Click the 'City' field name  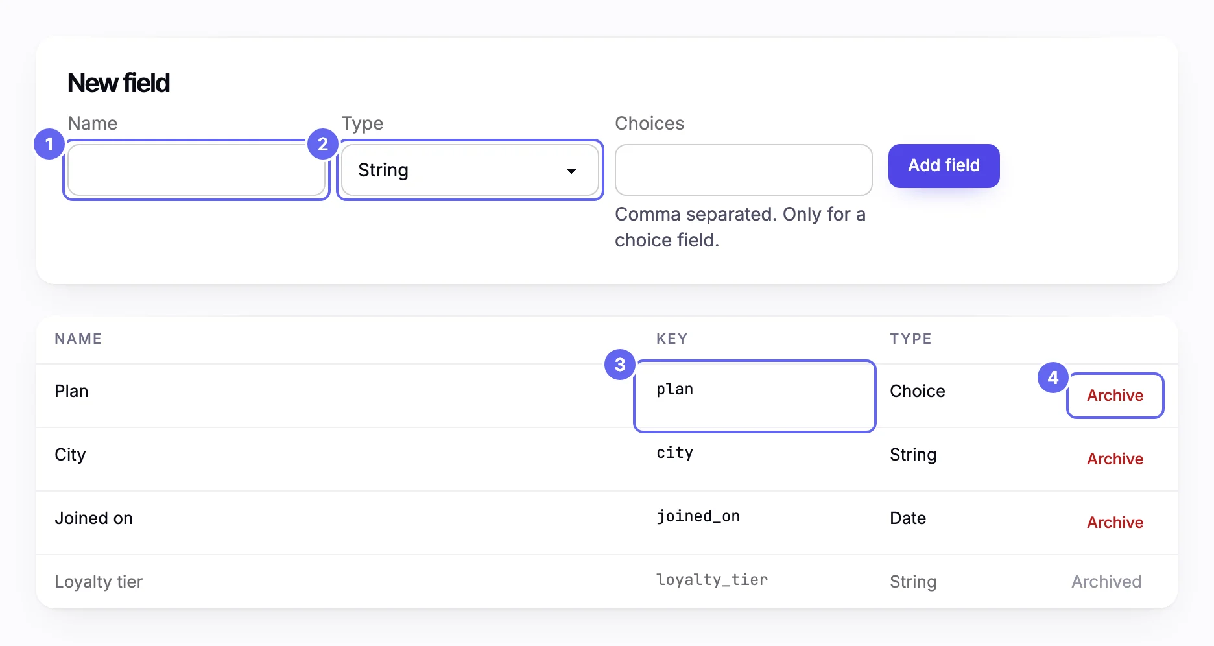point(70,455)
